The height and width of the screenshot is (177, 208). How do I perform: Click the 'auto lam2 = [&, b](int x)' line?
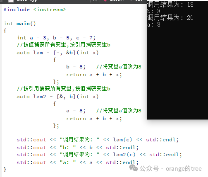(x=57, y=97)
